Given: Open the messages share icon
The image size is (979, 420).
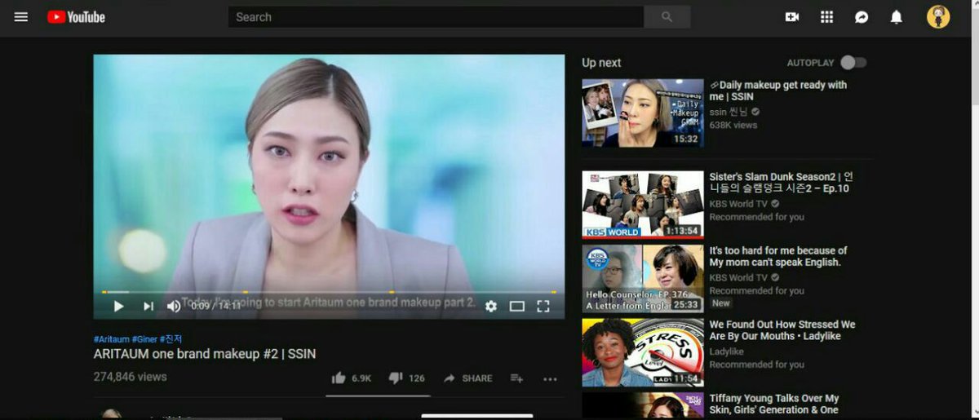Looking at the screenshot, I should click(x=862, y=17).
